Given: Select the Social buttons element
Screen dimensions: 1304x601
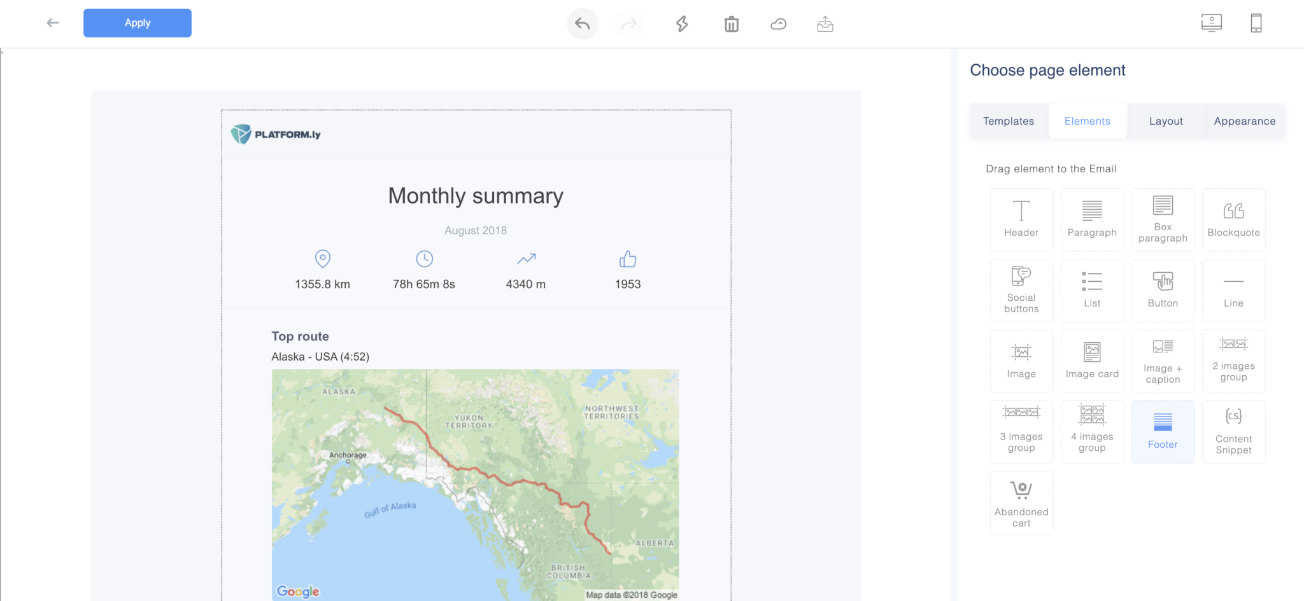Looking at the screenshot, I should 1021,290.
